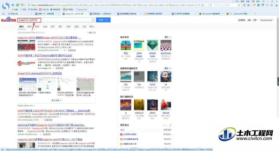Open the SUAPP插件库 result link

(x=45, y=56)
